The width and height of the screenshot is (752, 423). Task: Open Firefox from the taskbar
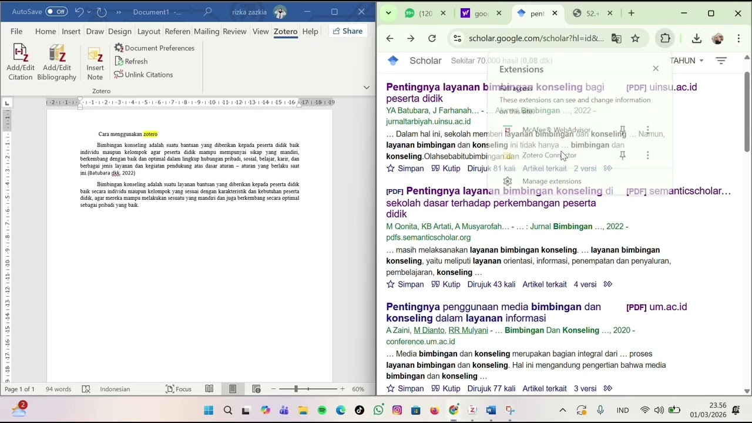pos(434,410)
